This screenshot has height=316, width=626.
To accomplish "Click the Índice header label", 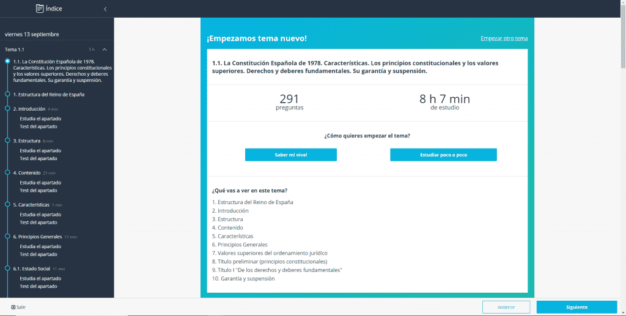I will point(54,9).
